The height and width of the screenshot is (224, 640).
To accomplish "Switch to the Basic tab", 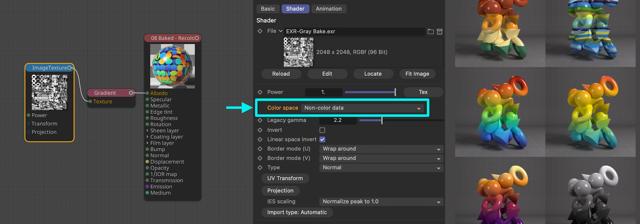I will pos(268,9).
